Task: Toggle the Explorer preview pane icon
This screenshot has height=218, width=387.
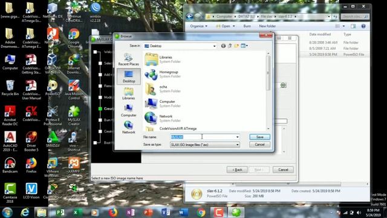Action: click(353, 26)
